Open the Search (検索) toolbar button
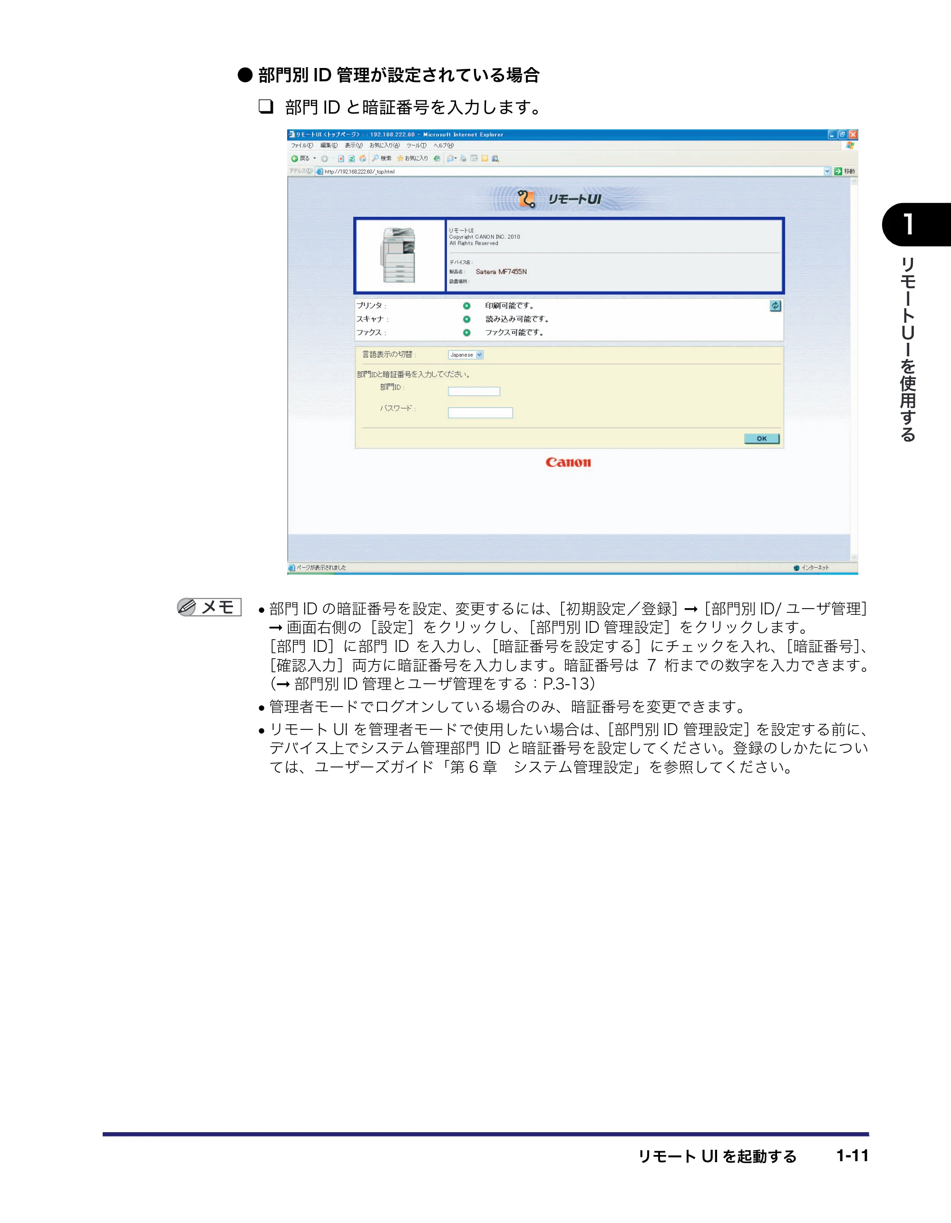The image size is (951, 1223). pyautogui.click(x=382, y=158)
